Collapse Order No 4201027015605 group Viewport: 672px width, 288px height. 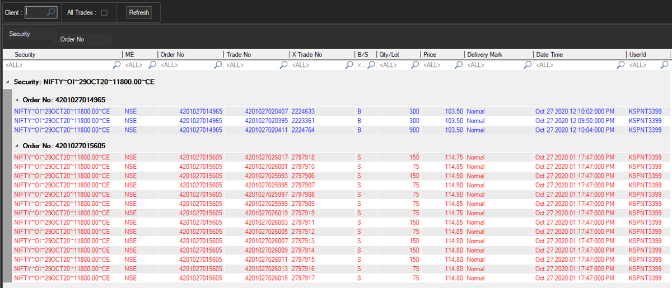pyautogui.click(x=16, y=146)
